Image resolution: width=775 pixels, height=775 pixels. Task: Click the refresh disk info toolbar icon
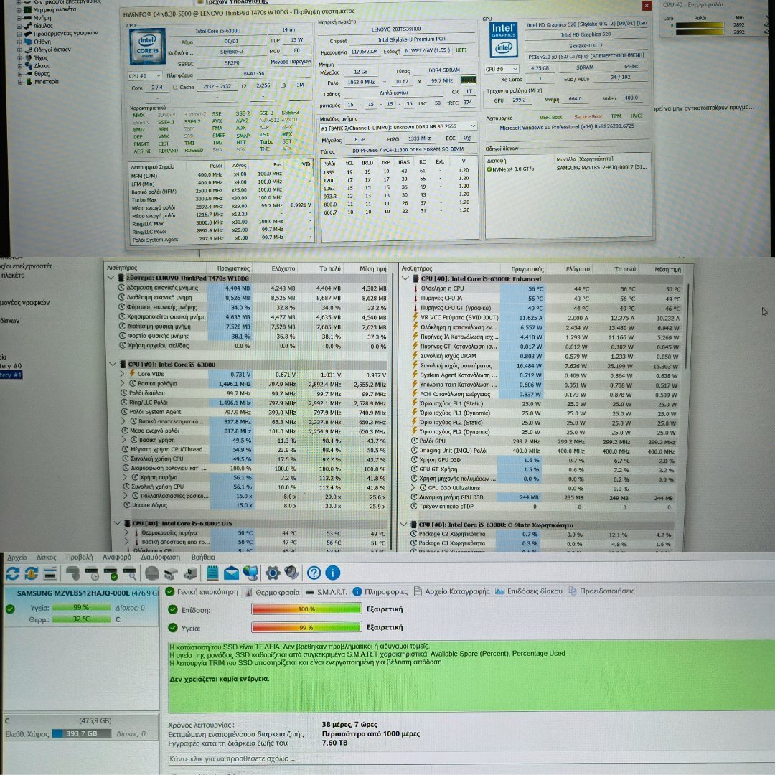[13, 573]
